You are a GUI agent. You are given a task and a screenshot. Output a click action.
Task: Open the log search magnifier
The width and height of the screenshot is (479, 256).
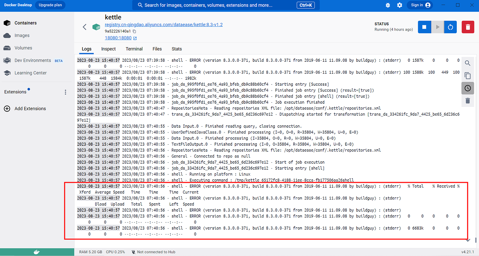coord(468,63)
